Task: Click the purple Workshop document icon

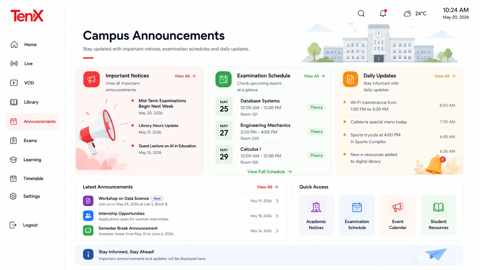Action: (88, 201)
